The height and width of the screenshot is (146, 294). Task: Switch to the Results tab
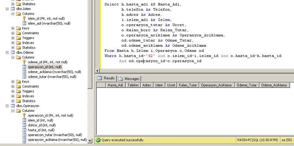(x=106, y=78)
